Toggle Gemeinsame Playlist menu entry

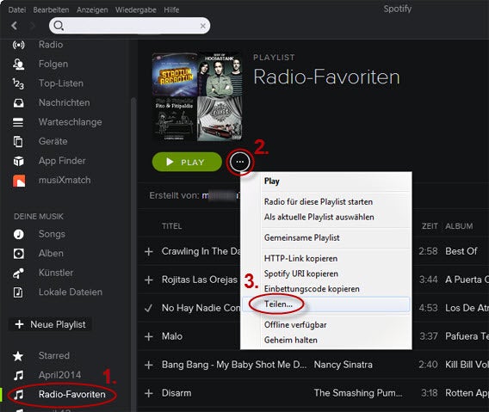326,237
